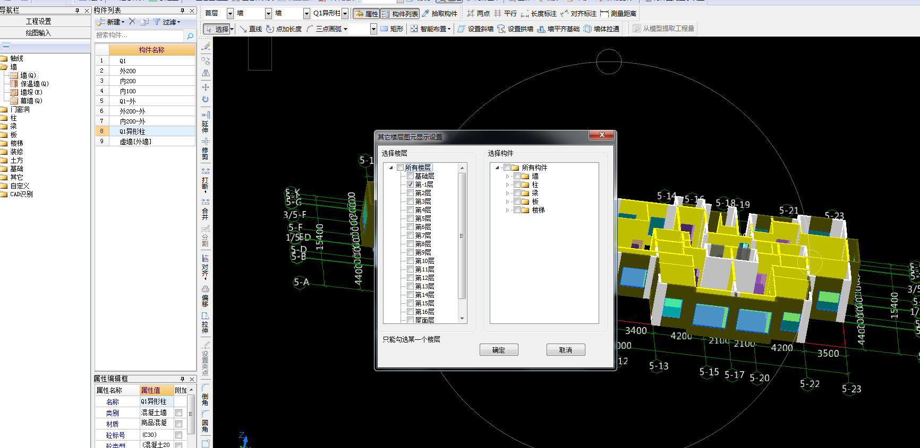Check the 所有构件 checkbox
The height and width of the screenshot is (448, 920).
tap(507, 168)
